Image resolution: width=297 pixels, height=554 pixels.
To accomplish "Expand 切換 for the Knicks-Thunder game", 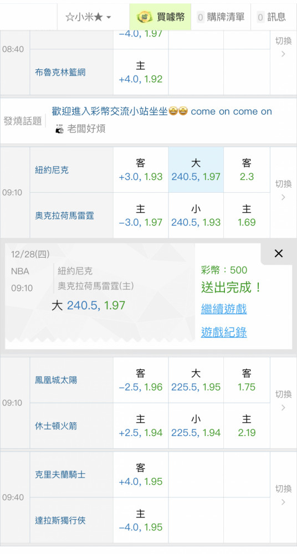I will coord(283,190).
